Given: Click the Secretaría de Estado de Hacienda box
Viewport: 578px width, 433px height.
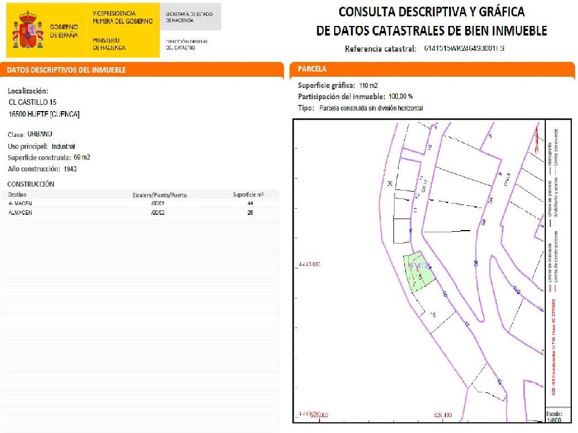Looking at the screenshot, I should click(x=189, y=17).
